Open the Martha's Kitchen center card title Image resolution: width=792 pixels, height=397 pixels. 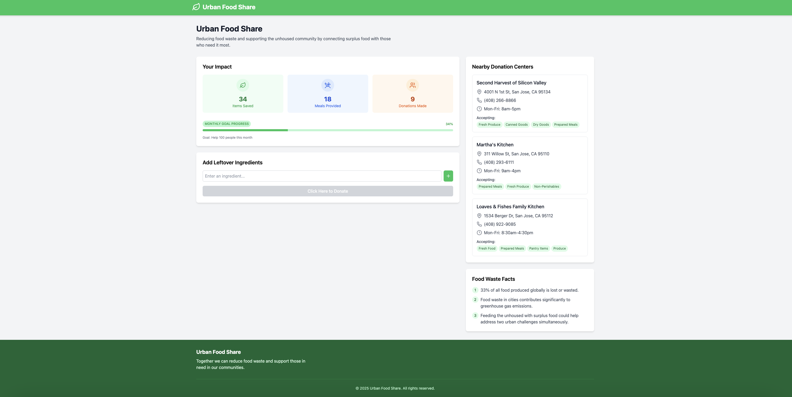(495, 145)
